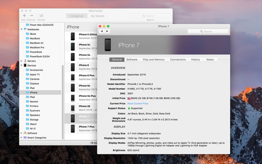Image resolution: width=262 pixels, height=164 pixels.
Task: Select the MacBook Pro folder
Action: coord(37,47)
